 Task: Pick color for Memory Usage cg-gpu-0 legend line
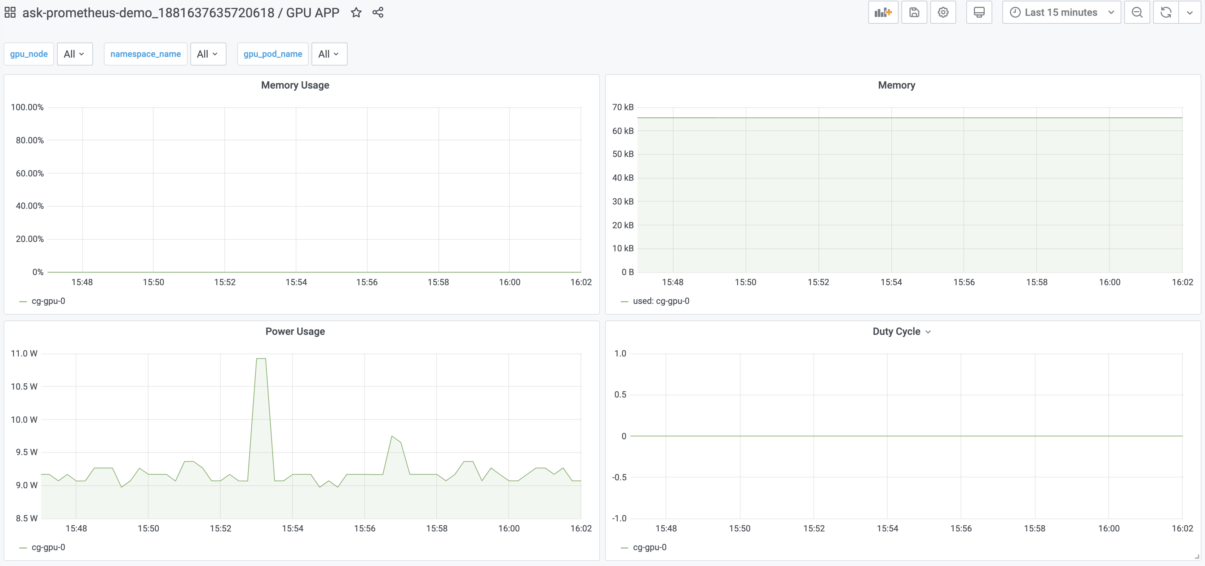point(23,302)
